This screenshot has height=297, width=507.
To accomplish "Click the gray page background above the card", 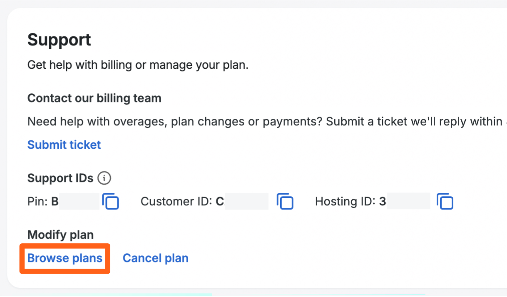I will 250,3.
